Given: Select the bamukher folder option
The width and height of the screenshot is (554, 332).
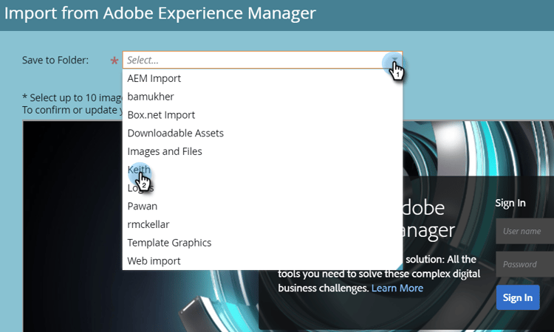Looking at the screenshot, I should pos(262,97).
